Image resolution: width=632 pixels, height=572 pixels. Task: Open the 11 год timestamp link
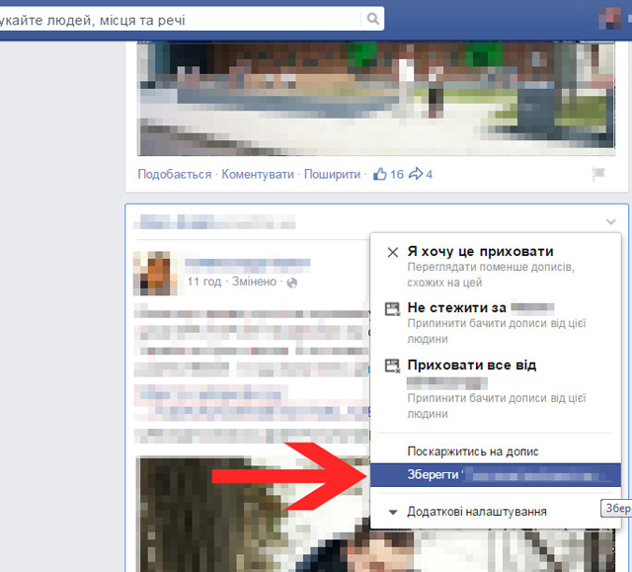[x=203, y=283]
